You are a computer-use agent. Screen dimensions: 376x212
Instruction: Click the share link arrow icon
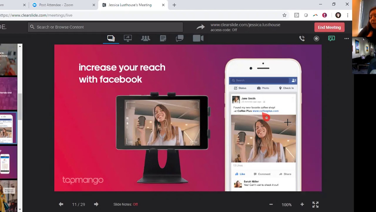point(201,27)
